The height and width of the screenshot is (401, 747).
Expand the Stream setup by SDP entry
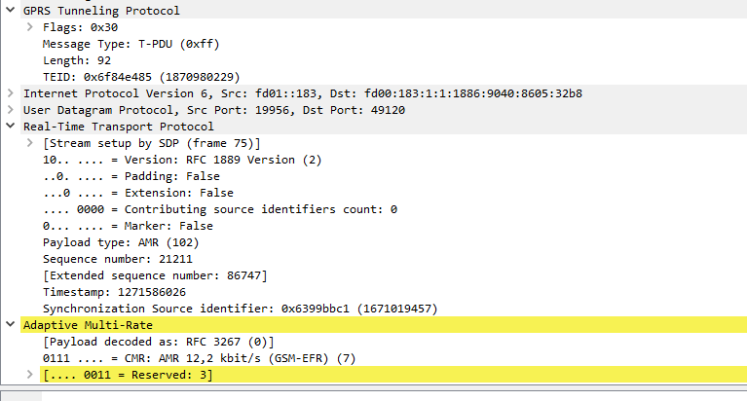coord(30,143)
